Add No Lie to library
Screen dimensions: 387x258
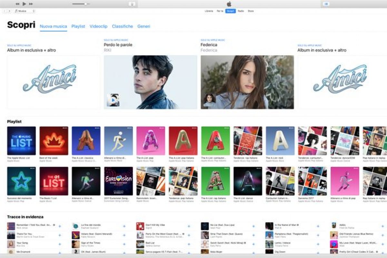tap(253, 226)
